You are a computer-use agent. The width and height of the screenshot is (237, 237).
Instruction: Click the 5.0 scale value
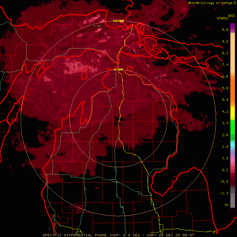pos(225,100)
